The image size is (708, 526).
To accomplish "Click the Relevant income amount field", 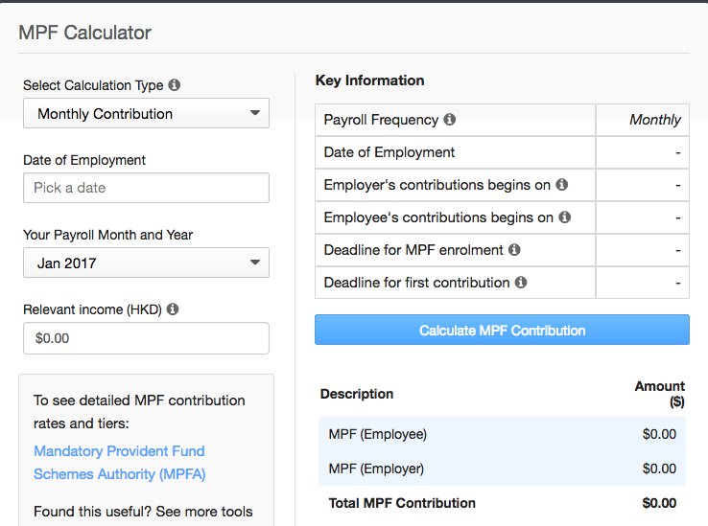I will tap(146, 338).
